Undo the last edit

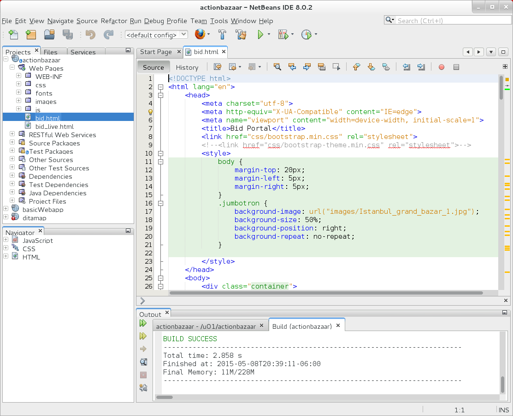(x=90, y=35)
